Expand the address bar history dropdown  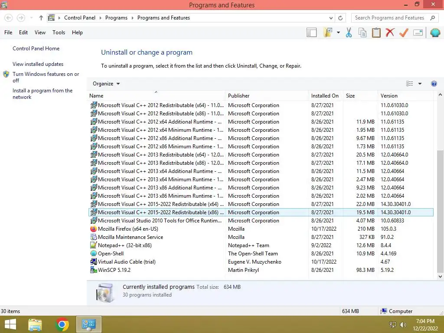331,18
